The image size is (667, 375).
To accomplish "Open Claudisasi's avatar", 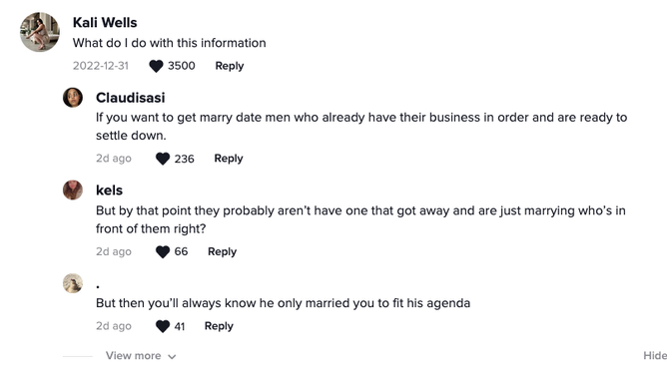I will [x=73, y=98].
